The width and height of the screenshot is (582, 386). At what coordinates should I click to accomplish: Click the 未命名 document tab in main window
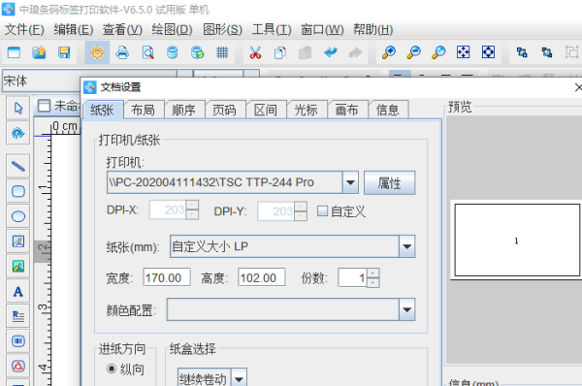(58, 106)
